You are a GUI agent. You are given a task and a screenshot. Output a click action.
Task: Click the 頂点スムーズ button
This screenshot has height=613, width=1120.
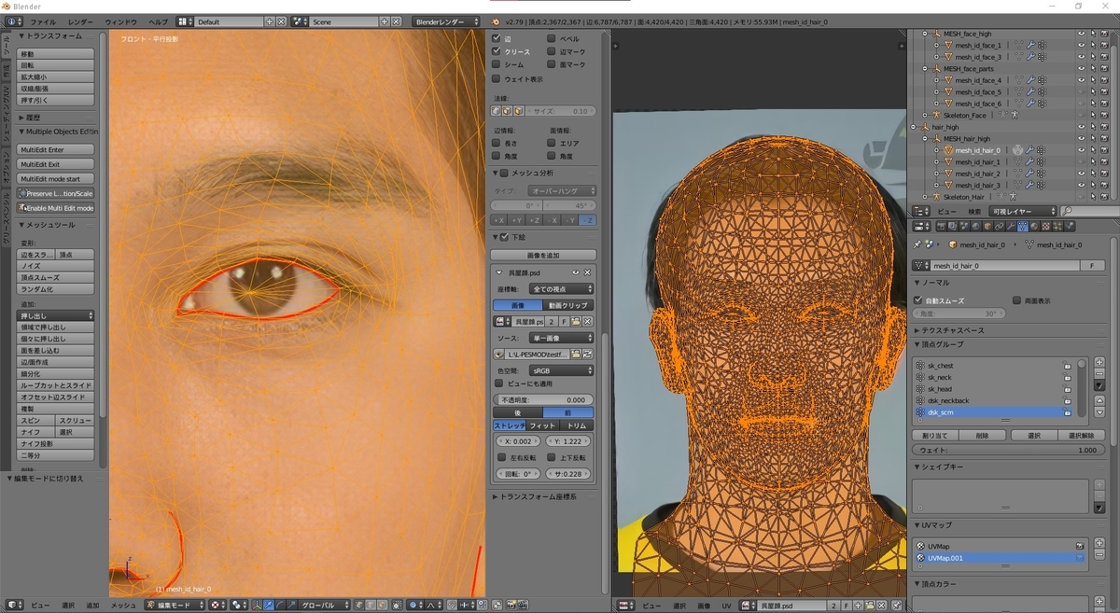(57, 277)
